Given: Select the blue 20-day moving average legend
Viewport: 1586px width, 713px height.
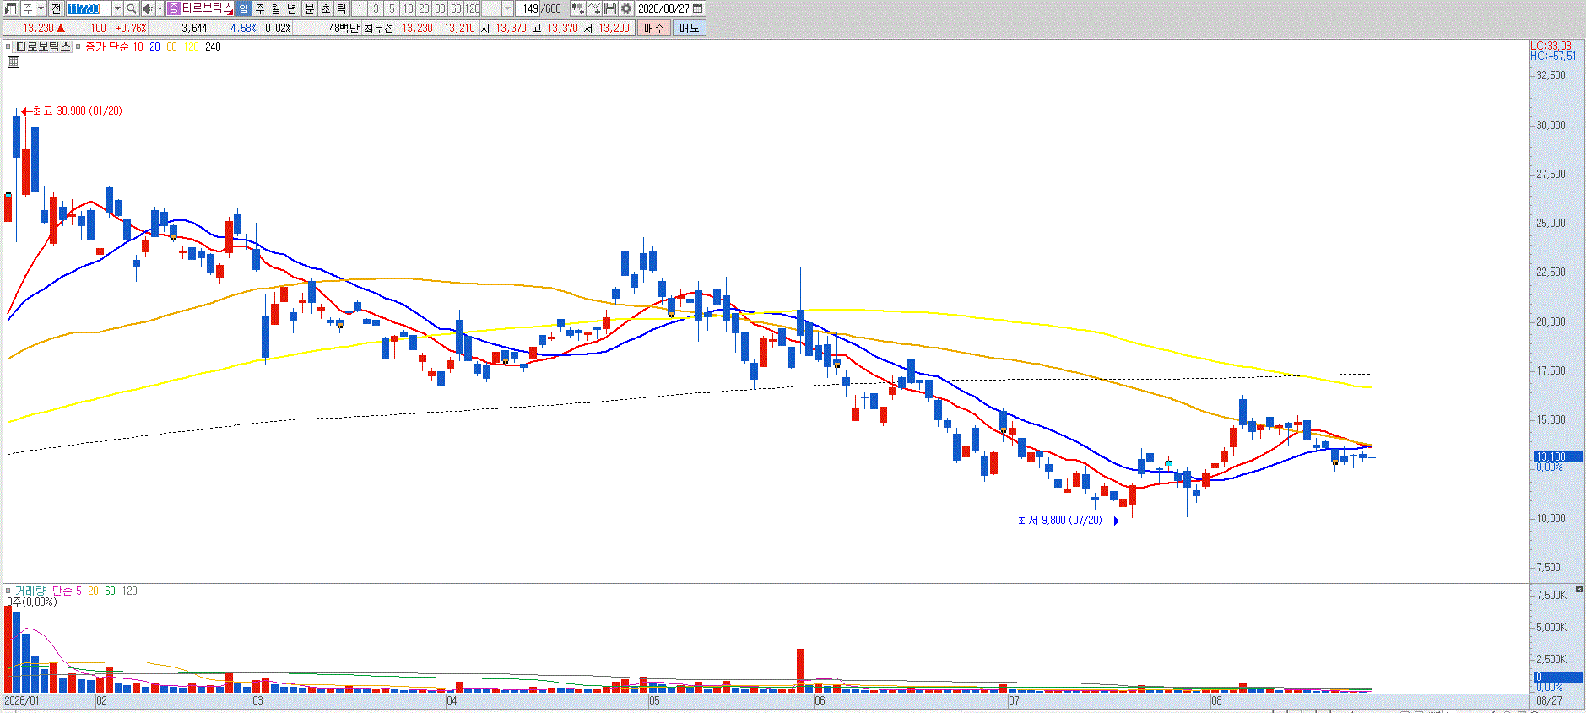Looking at the screenshot, I should [155, 46].
